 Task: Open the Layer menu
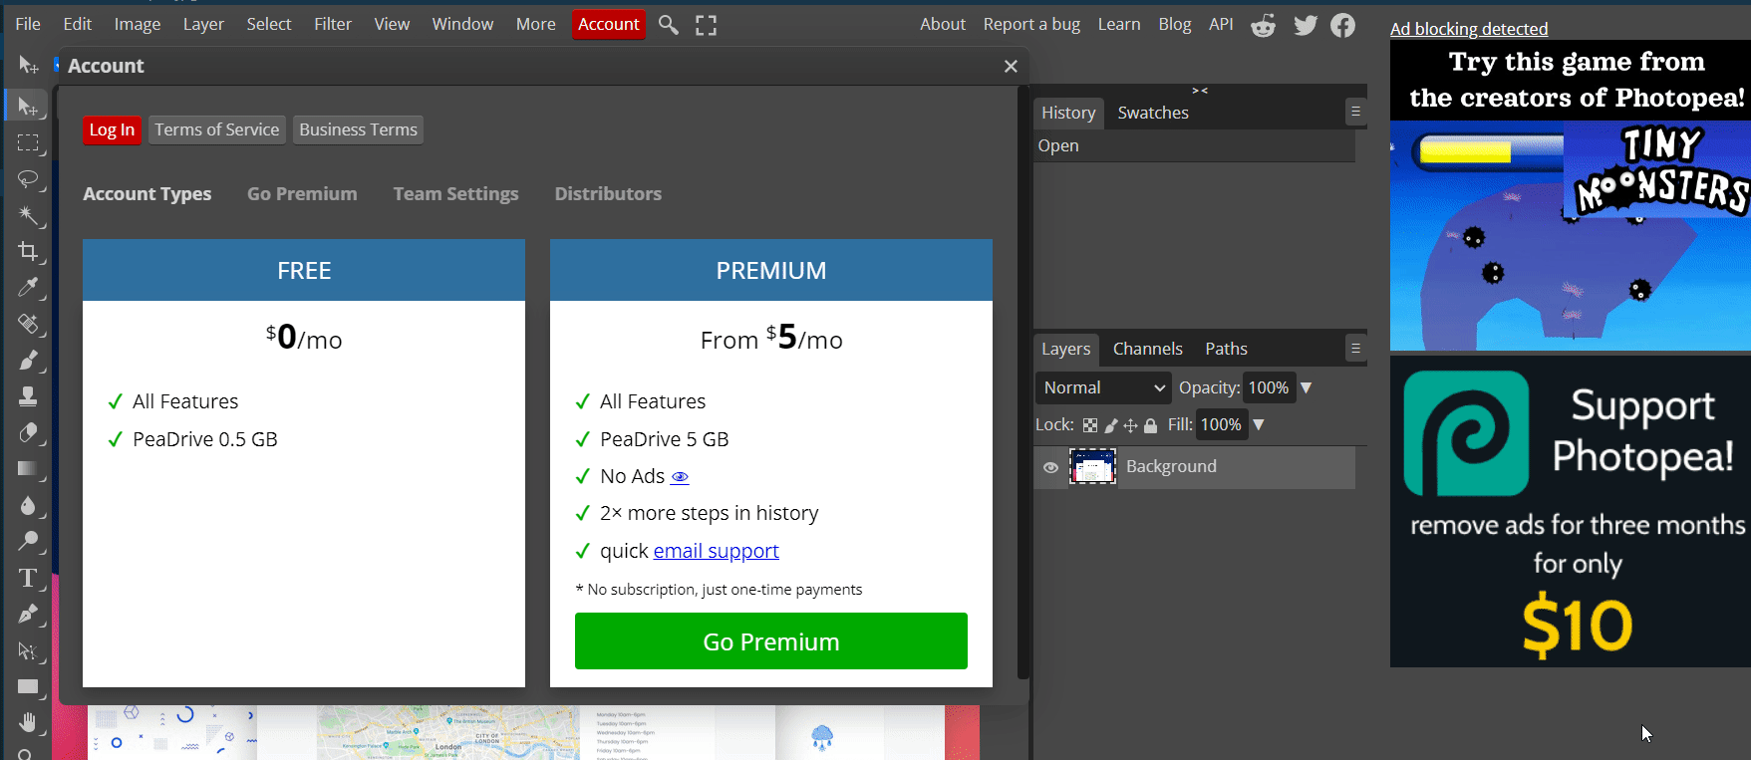203,24
